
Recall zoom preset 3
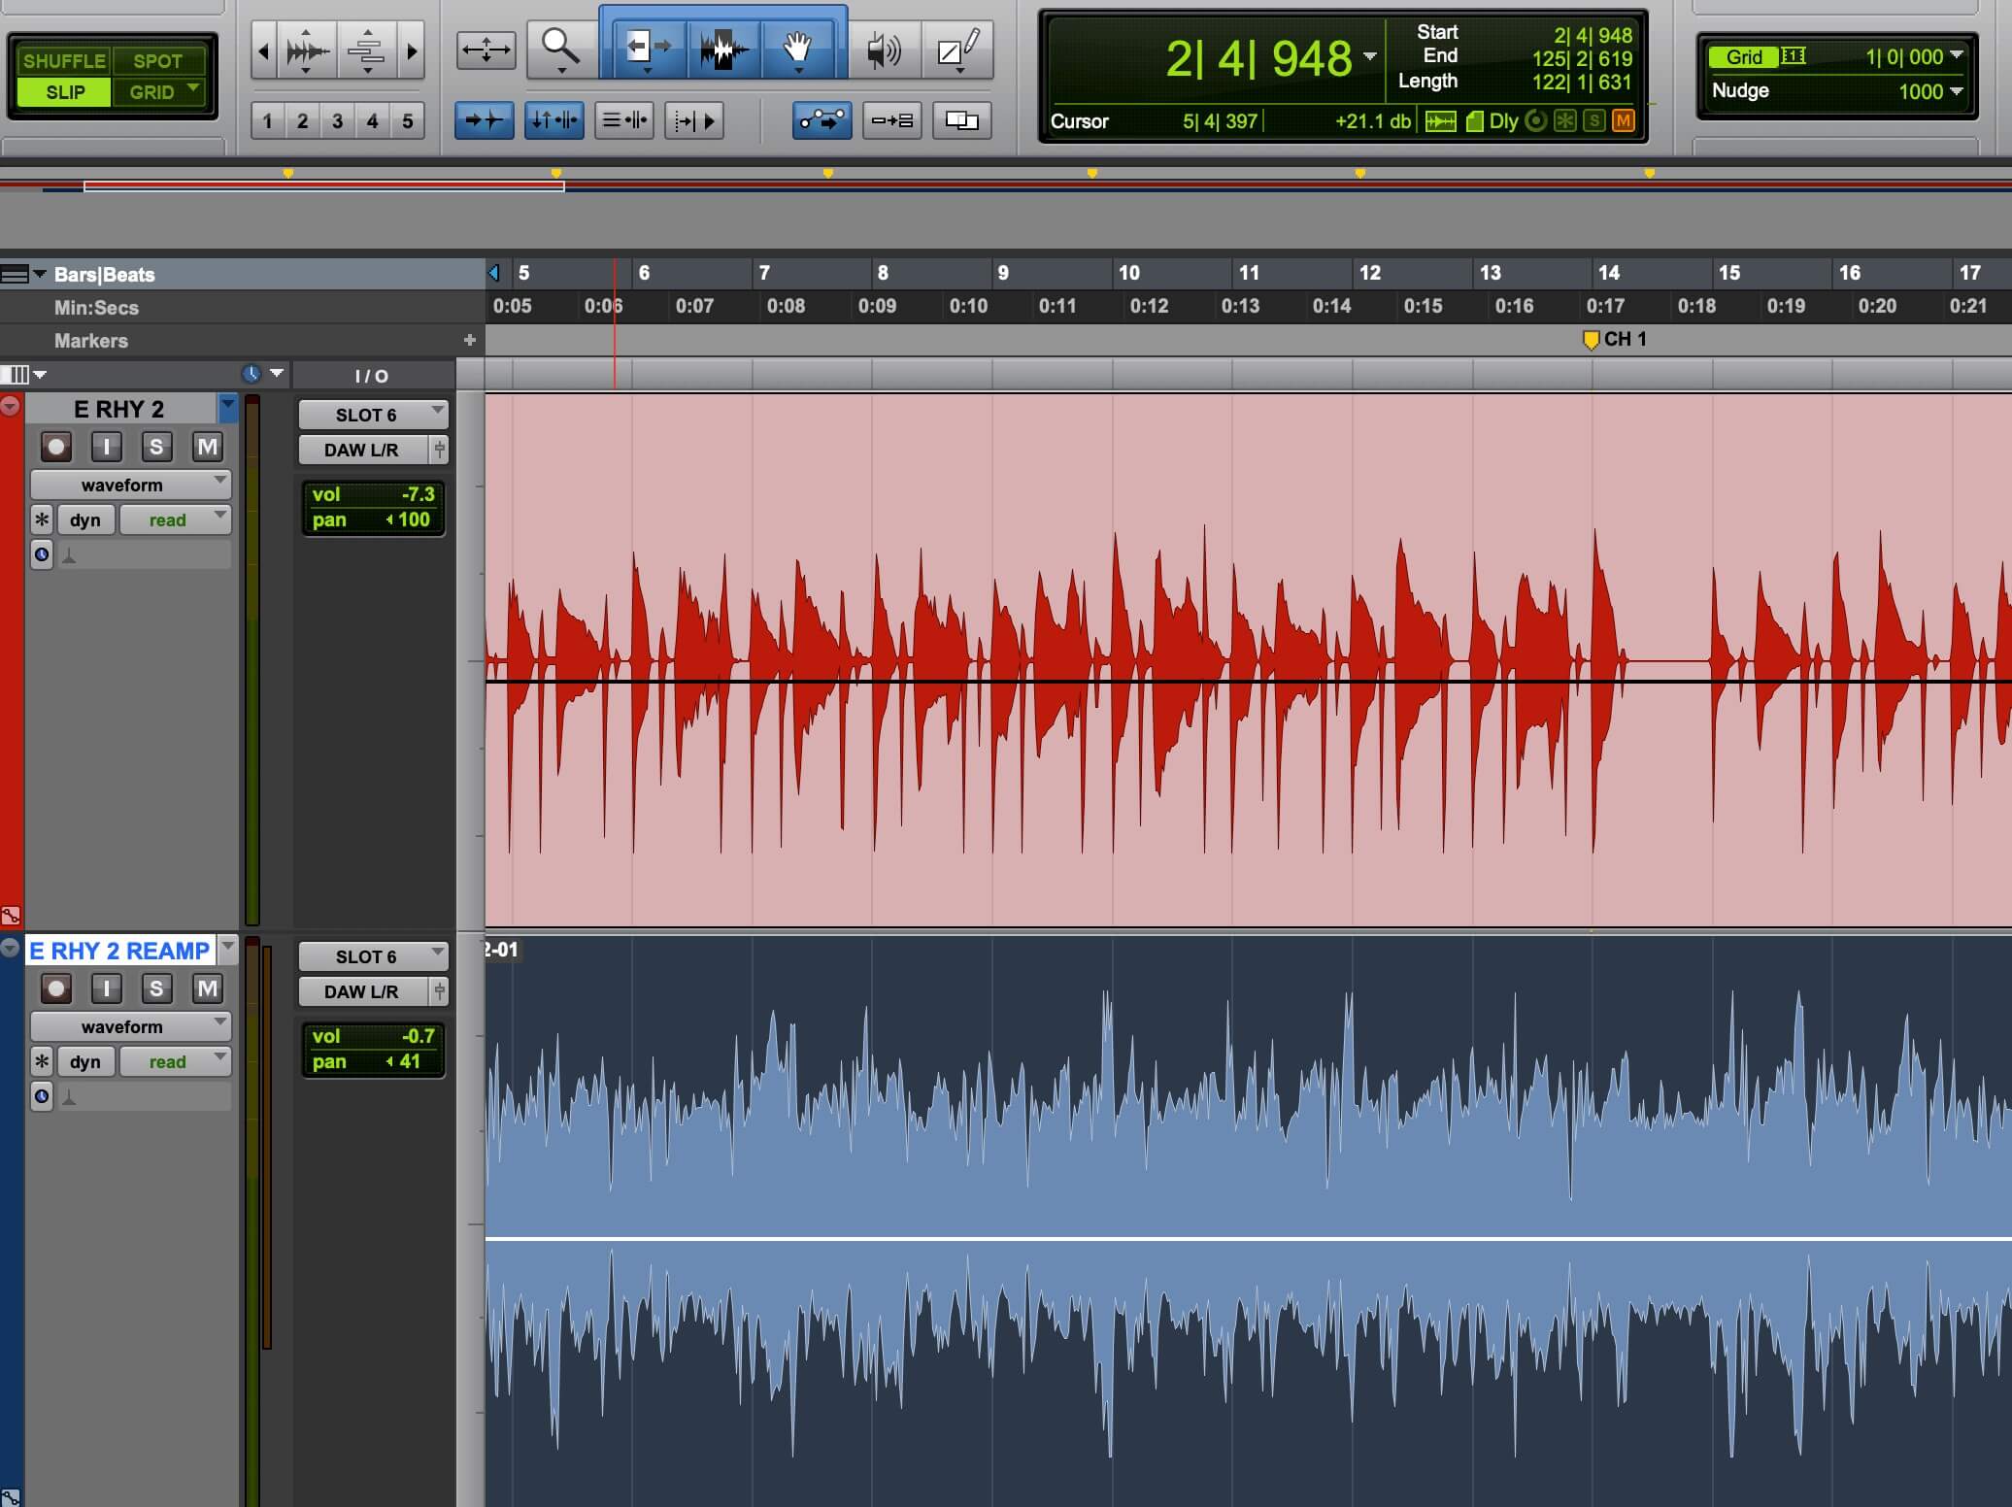coord(338,121)
